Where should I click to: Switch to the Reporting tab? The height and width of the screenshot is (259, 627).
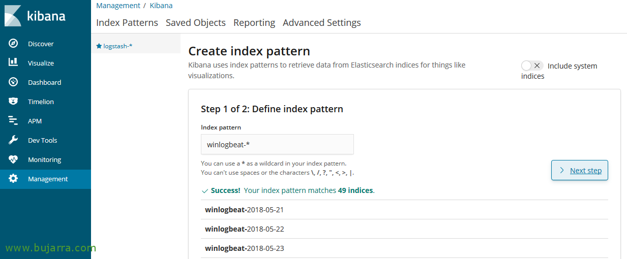[254, 23]
